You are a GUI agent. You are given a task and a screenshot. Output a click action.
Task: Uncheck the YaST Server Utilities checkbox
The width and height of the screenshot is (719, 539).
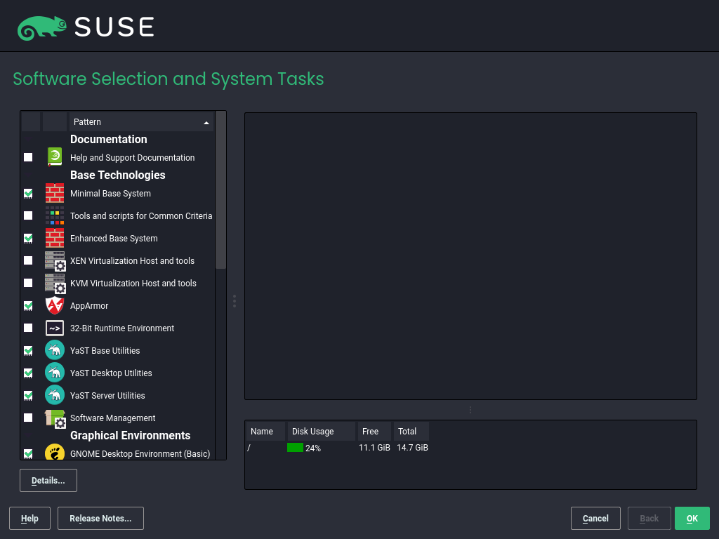coord(28,396)
